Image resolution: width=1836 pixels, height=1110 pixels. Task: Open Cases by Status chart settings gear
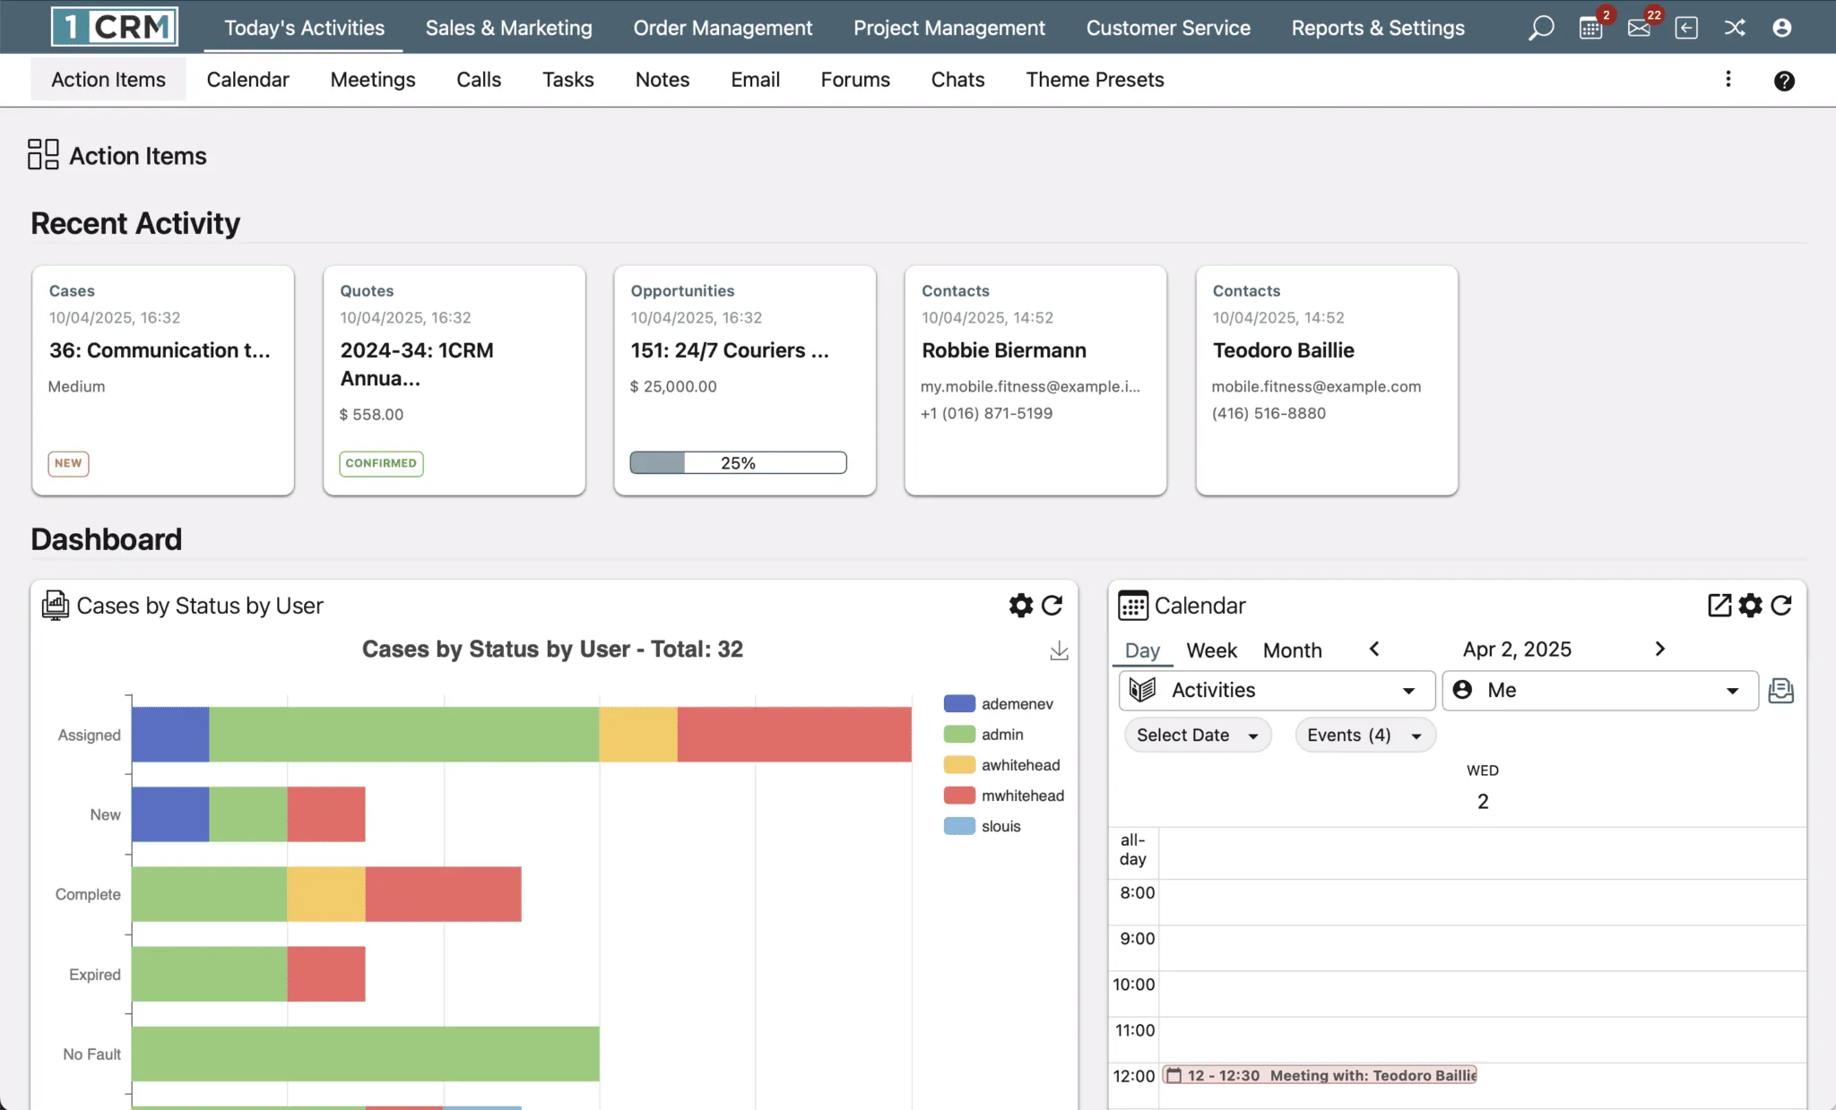point(1020,606)
